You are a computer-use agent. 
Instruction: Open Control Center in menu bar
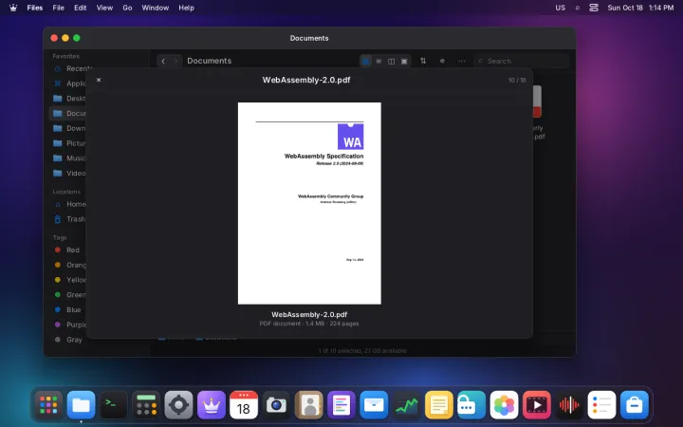[594, 8]
